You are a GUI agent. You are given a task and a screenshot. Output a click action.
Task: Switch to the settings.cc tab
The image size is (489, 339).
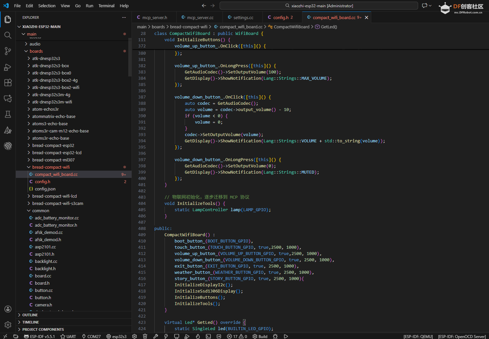(x=243, y=17)
